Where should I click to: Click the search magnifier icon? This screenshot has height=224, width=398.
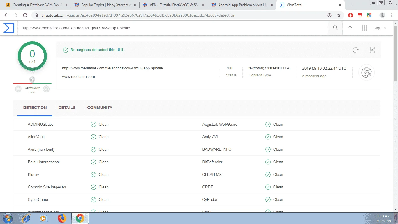coord(335,28)
